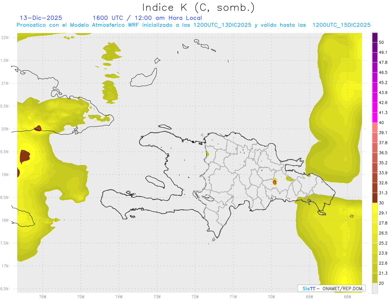The width and height of the screenshot is (390, 301).
Task: Click the dark purple swatch at value 50
Action: (x=375, y=38)
